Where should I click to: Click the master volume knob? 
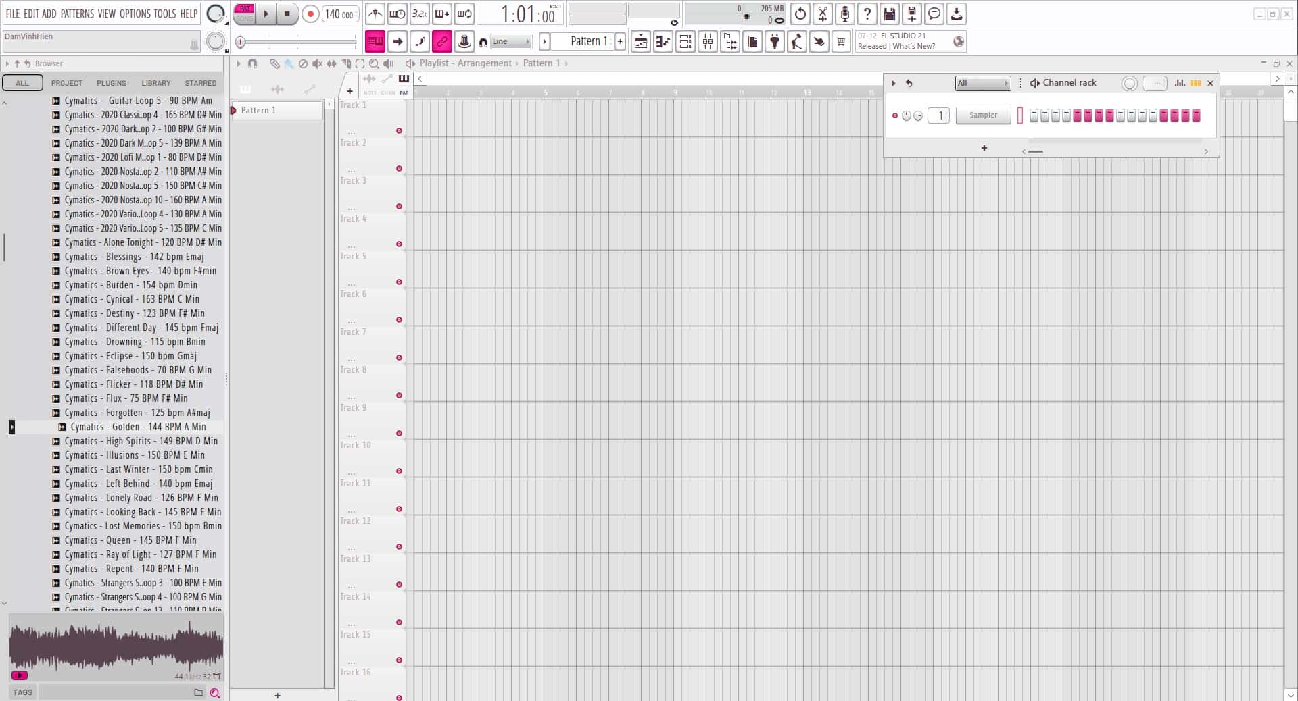click(215, 14)
